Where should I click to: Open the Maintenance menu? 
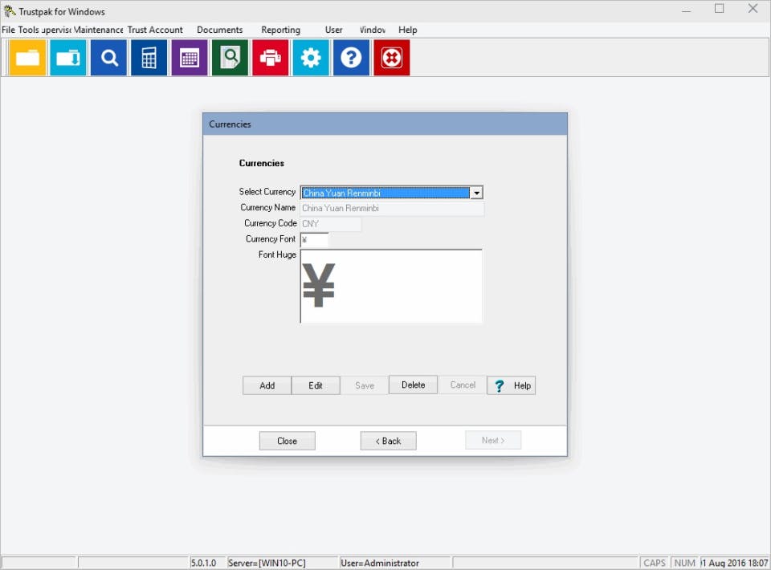pyautogui.click(x=98, y=30)
